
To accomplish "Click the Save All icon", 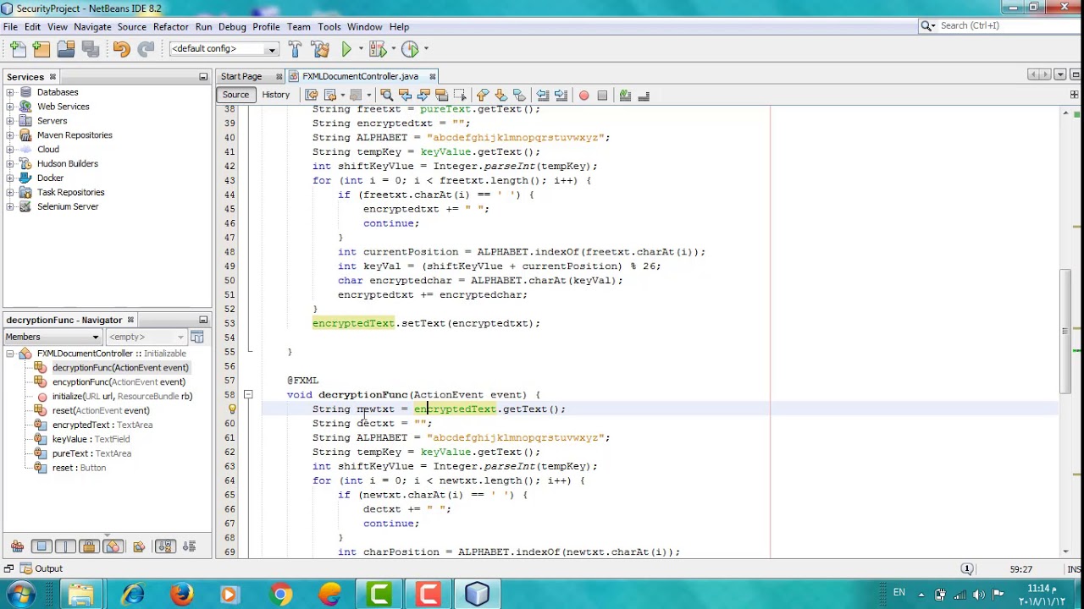I will click(x=91, y=49).
